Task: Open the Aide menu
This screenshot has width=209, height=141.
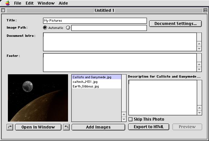Action: pyautogui.click(x=63, y=3)
